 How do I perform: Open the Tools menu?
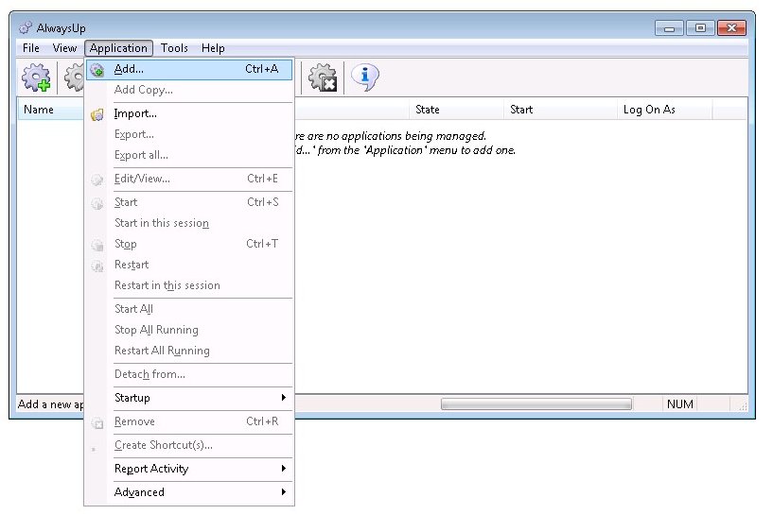[174, 48]
